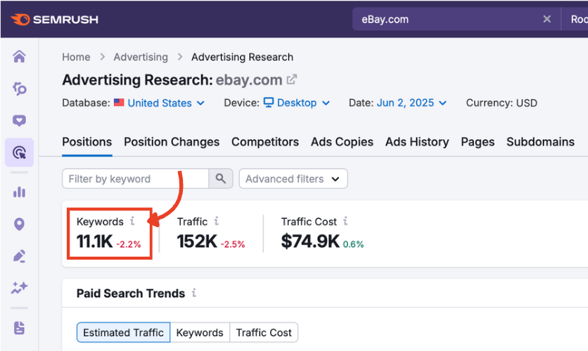Click the Desktop monitor icon

pos(269,103)
